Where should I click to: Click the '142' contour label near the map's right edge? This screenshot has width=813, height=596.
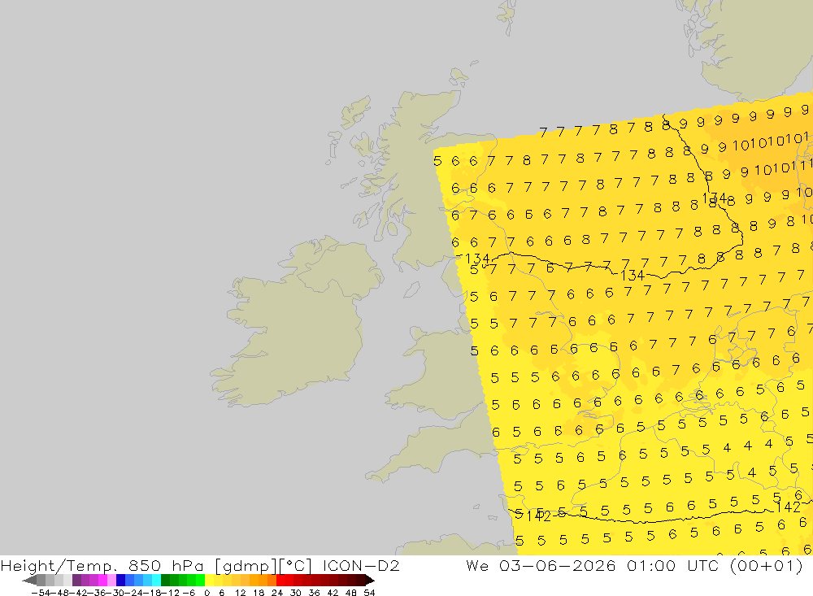pos(788,507)
